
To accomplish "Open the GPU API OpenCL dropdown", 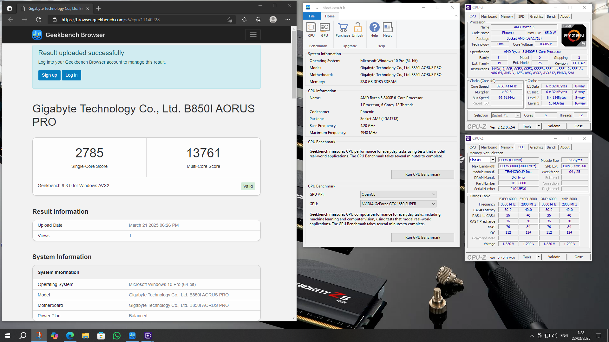I will click(398, 194).
